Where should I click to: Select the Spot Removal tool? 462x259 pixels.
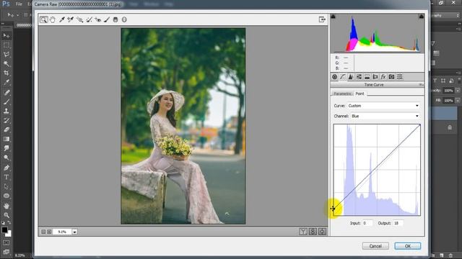coord(89,19)
